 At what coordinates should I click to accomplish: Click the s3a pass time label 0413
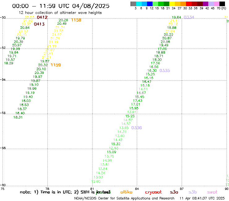(39, 24)
